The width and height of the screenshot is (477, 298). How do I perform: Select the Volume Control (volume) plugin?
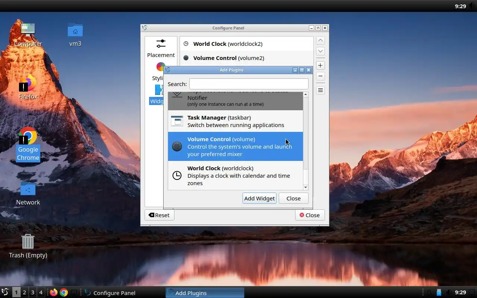pyautogui.click(x=236, y=146)
